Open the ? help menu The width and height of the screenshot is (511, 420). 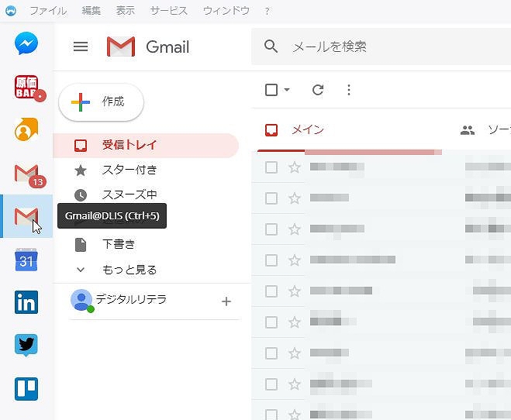pyautogui.click(x=268, y=12)
